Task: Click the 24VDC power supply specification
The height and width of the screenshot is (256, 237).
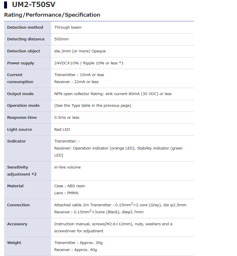Action: [89, 63]
